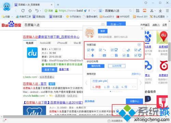Image resolution: width=171 pixels, height=123 pixels.
Task: Open search engine selector paw dropdown
Action: click(101, 11)
